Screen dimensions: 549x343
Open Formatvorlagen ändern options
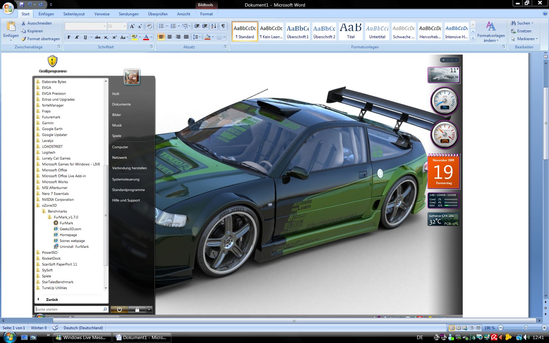[491, 32]
